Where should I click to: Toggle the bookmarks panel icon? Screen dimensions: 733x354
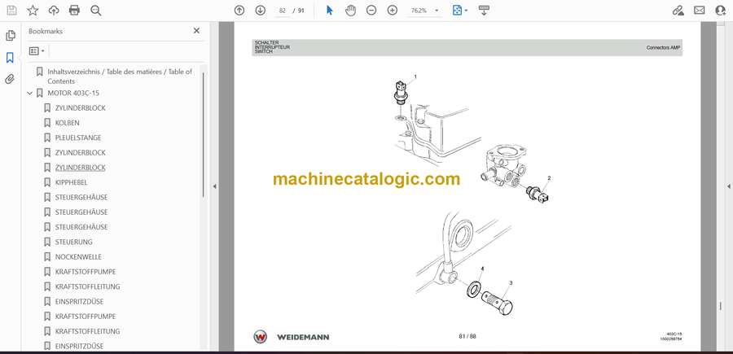[10, 58]
